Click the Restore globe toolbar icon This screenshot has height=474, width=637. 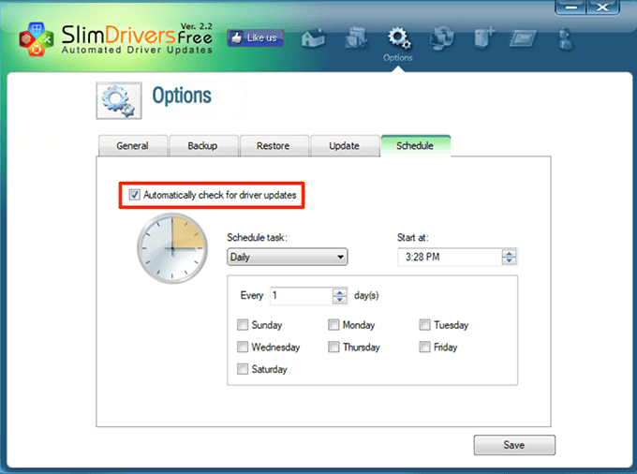(441, 38)
